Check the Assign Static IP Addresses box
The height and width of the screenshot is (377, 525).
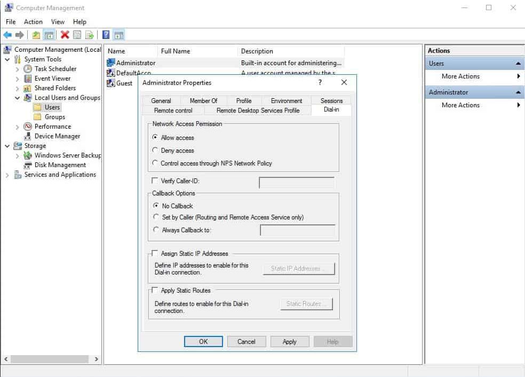pyautogui.click(x=155, y=253)
